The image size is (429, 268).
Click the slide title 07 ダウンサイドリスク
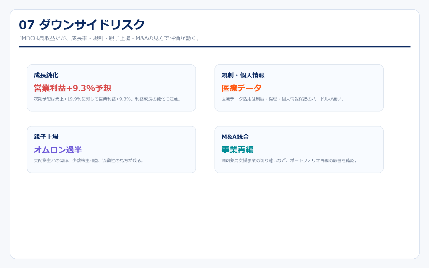82,25
